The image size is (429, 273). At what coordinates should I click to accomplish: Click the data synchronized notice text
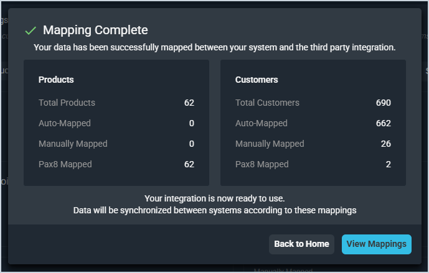(x=214, y=210)
